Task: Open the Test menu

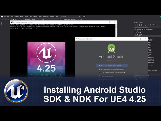Action: coord(31,17)
